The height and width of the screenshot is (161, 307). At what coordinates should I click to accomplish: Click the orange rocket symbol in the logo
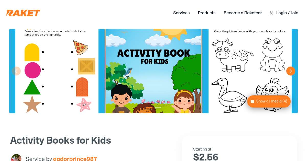tap(9, 13)
